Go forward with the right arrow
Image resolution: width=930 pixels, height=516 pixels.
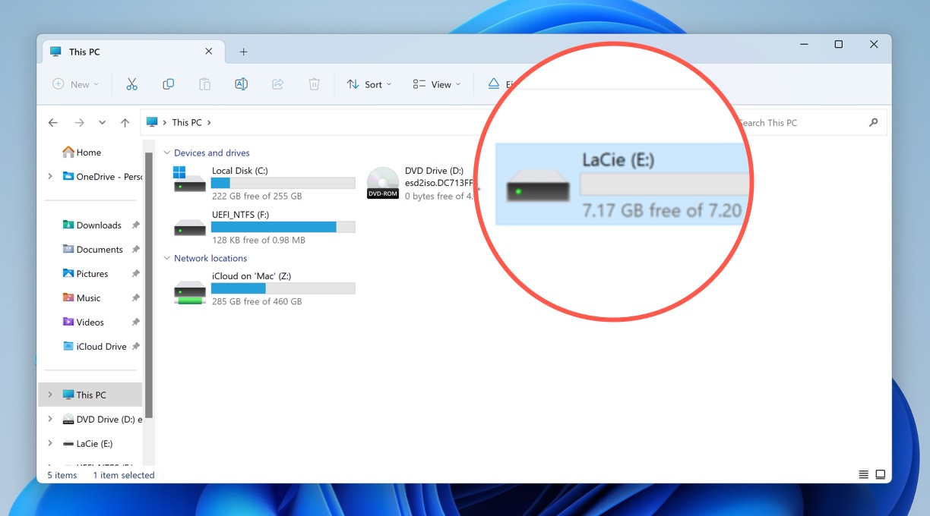79,122
